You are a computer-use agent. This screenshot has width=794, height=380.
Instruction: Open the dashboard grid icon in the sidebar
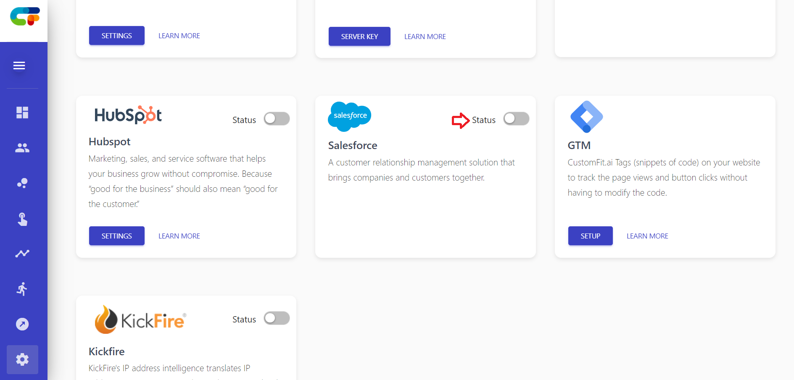click(22, 113)
